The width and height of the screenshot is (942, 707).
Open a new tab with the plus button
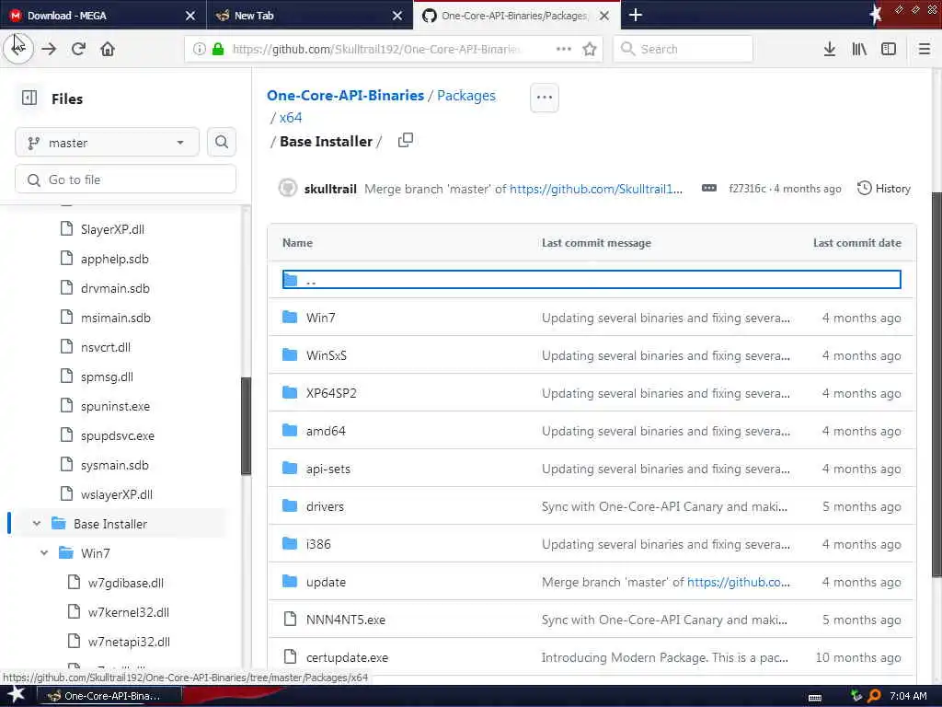(635, 15)
